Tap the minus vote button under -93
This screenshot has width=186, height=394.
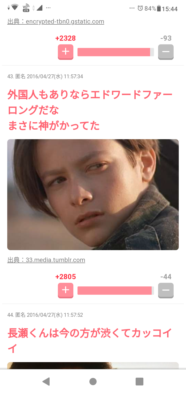pyautogui.click(x=166, y=52)
